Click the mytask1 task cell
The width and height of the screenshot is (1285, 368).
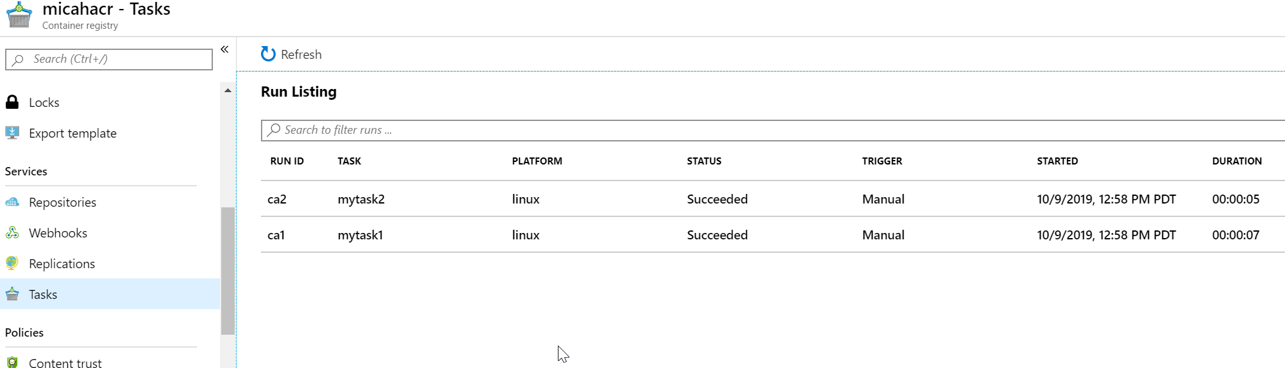tap(360, 235)
